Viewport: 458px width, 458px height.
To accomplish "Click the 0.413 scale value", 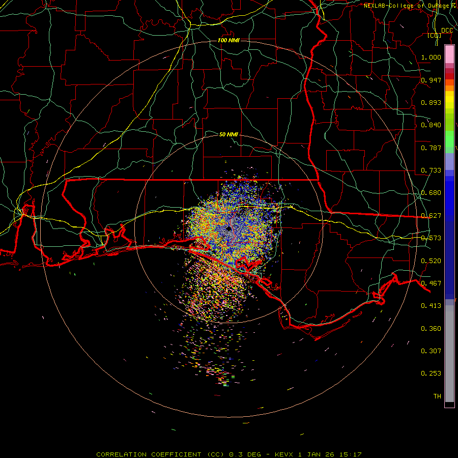I will pos(431,305).
